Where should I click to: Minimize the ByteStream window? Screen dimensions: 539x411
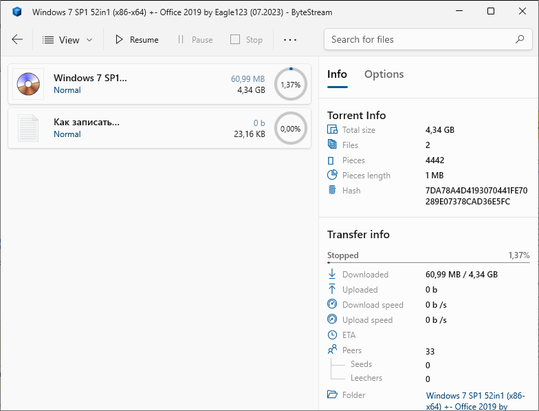tap(459, 11)
